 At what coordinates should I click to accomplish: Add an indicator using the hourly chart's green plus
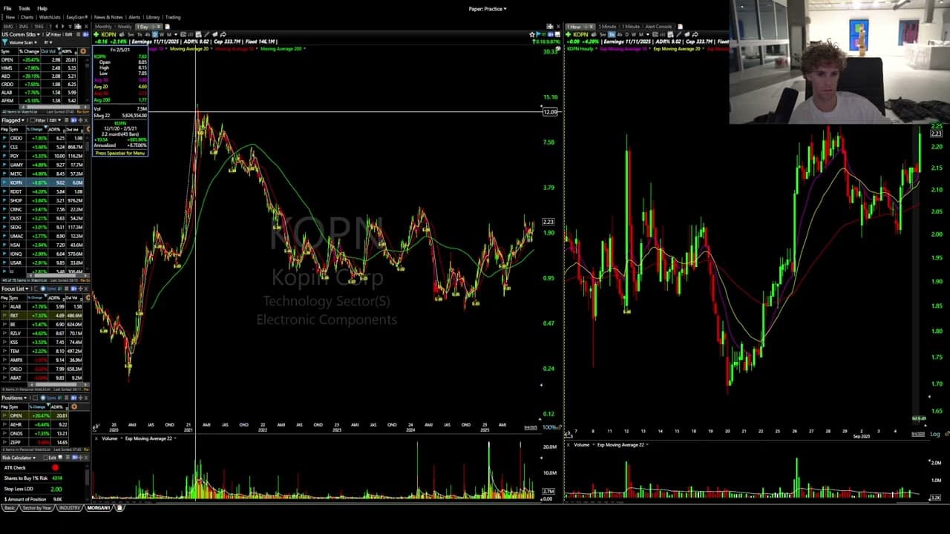click(569, 34)
